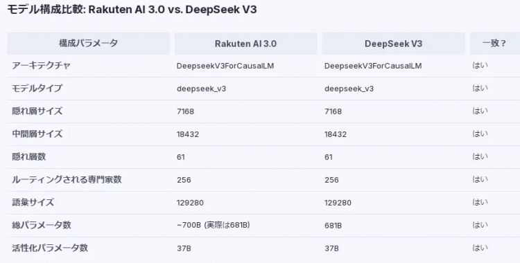
Task: Click '129280' in the Rakuten AI 3.0 column
Action: pyautogui.click(x=191, y=203)
